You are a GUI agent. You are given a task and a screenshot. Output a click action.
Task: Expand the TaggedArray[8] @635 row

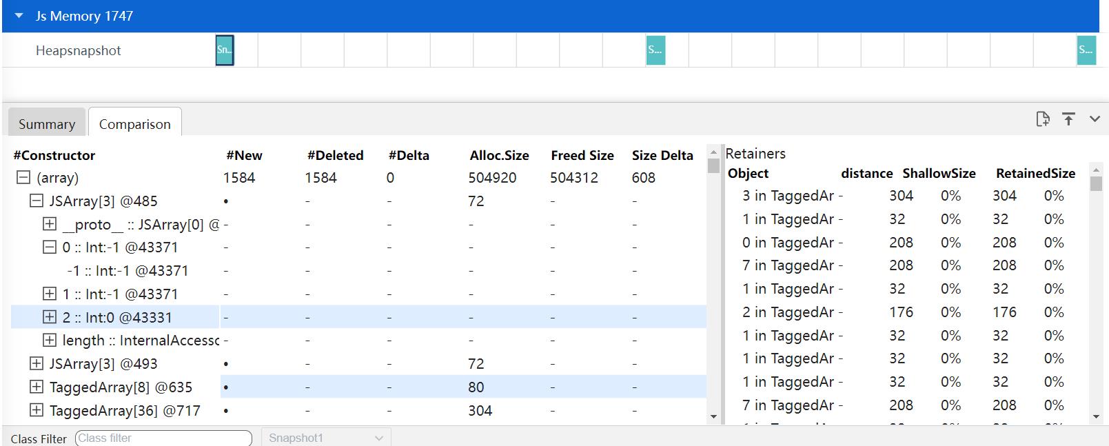click(37, 387)
